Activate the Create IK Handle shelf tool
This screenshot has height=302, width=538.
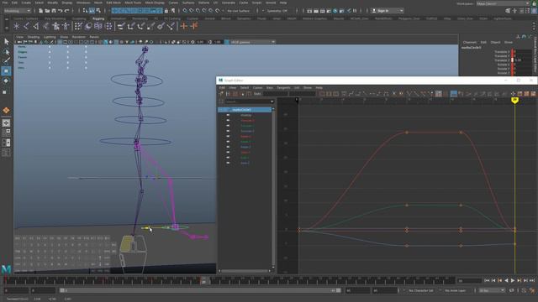click(x=35, y=26)
